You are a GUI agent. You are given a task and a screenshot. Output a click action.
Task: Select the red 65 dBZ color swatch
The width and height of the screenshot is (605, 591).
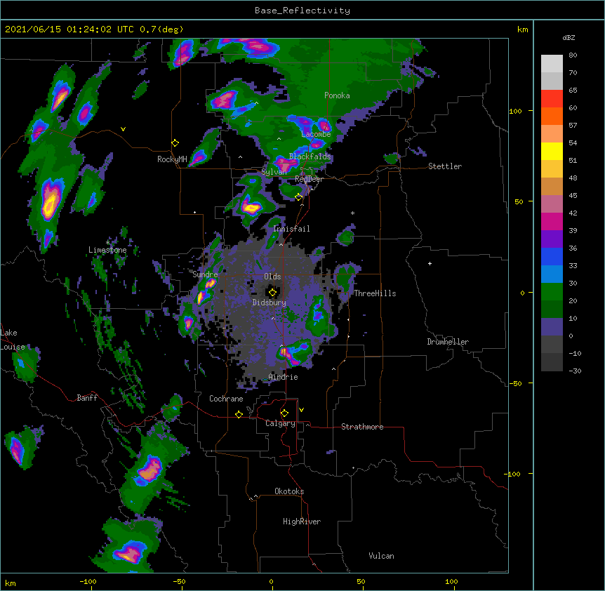[552, 98]
